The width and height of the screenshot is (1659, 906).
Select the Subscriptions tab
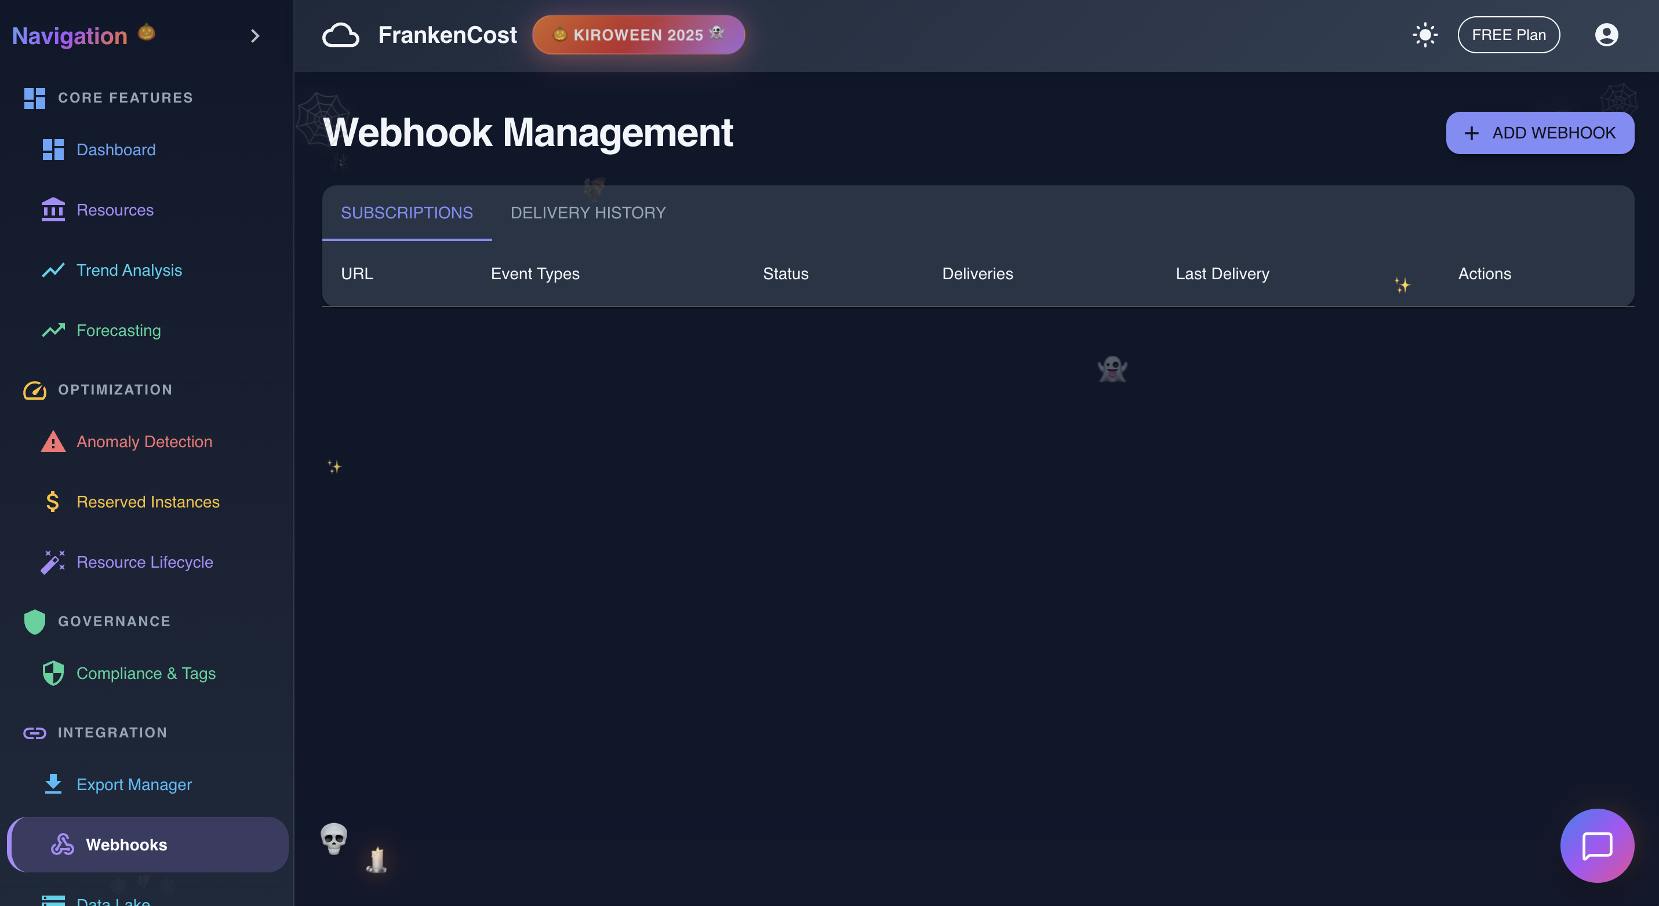[406, 213]
